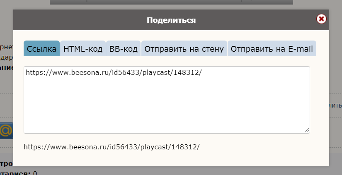342x175 pixels.
Task: Click the truncated "рнет" text on left
Action: click(7, 46)
